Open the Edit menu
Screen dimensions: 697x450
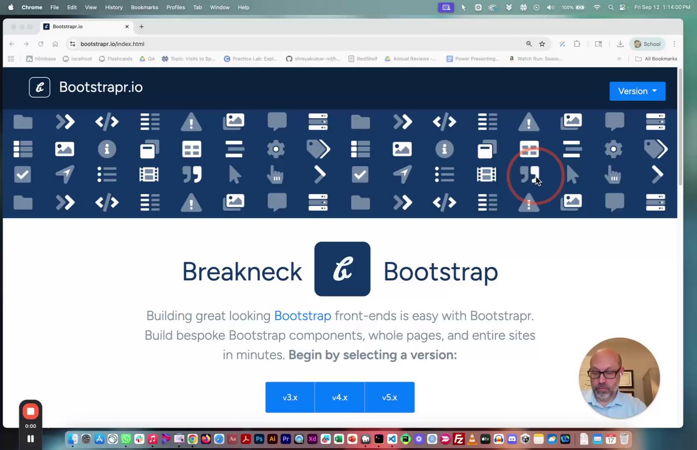[x=72, y=7]
